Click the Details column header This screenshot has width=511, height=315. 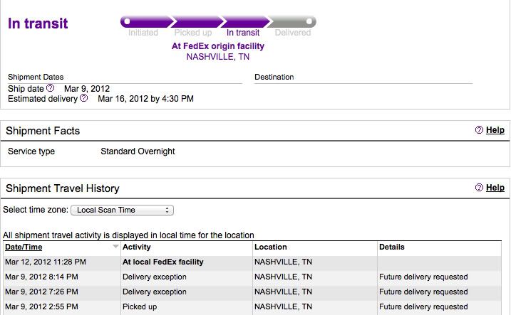392,247
